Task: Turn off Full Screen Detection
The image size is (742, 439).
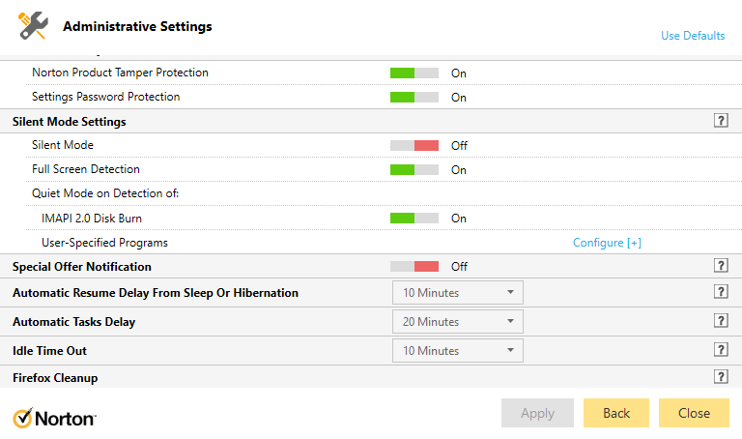Action: pyautogui.click(x=414, y=169)
